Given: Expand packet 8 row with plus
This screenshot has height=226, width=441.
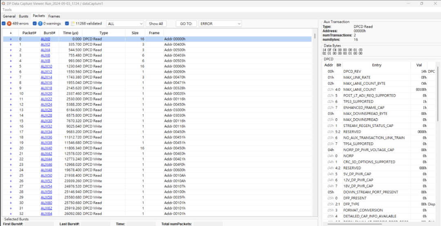Looking at the screenshot, I should click(11, 83).
